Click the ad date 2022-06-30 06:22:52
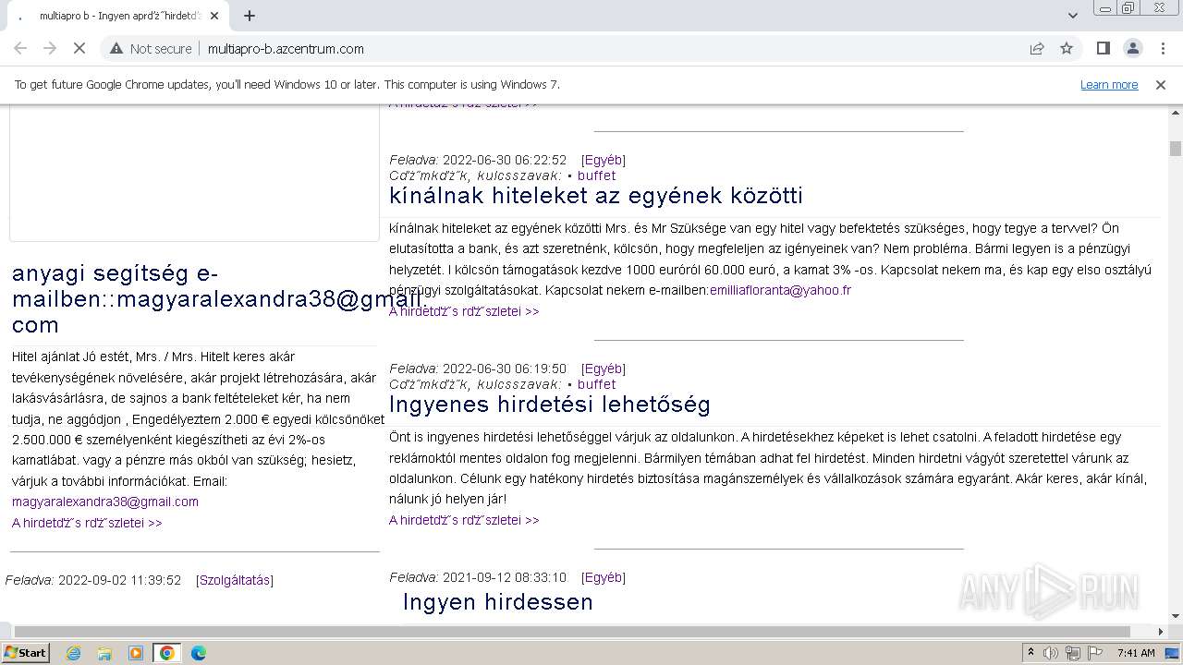1183x665 pixels. pos(504,160)
